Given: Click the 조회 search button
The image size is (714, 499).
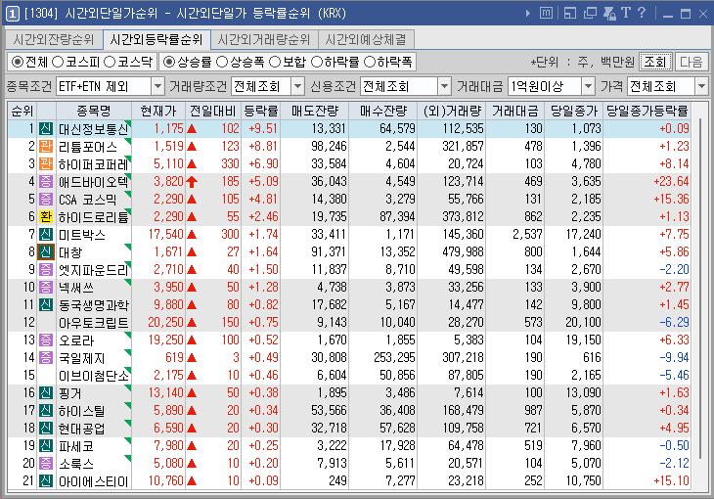Looking at the screenshot, I should (655, 62).
